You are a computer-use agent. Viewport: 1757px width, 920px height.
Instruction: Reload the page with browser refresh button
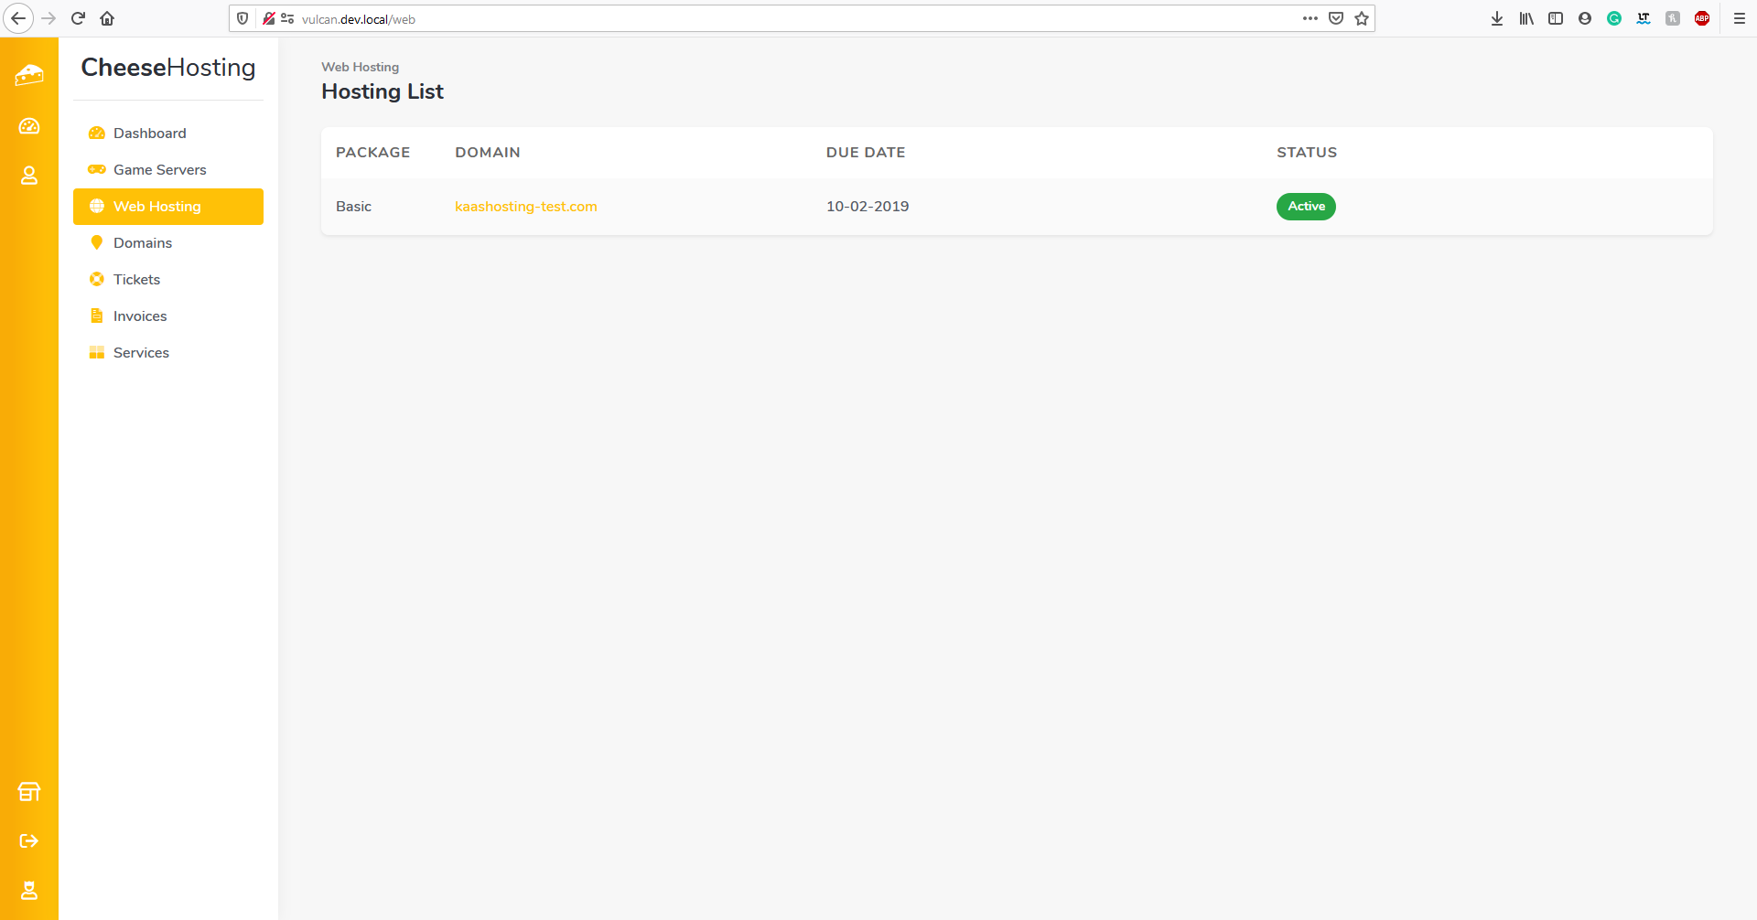point(78,18)
